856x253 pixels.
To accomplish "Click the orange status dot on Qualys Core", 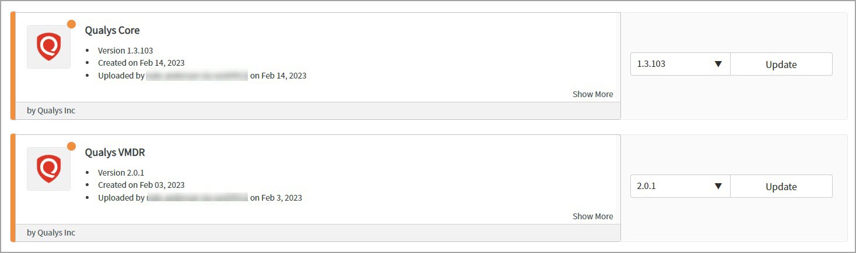I will tap(72, 24).
